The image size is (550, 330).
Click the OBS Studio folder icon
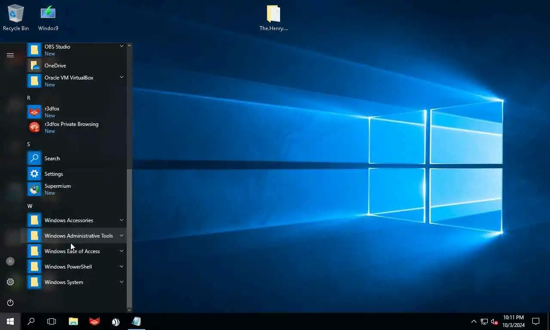(x=34, y=50)
